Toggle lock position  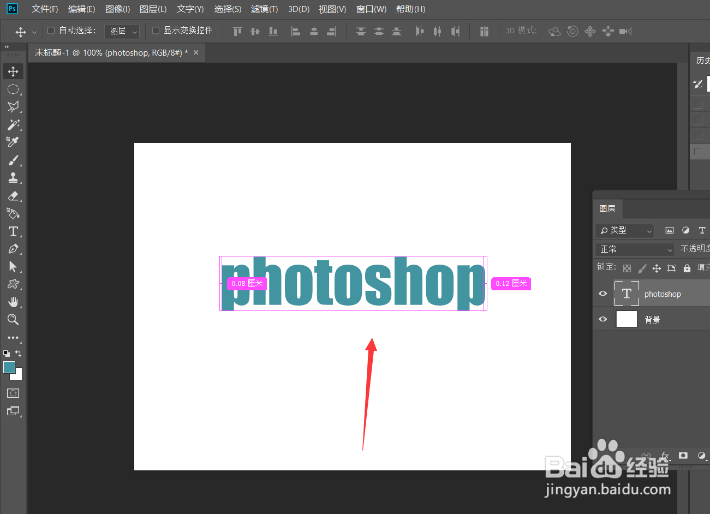(x=657, y=268)
